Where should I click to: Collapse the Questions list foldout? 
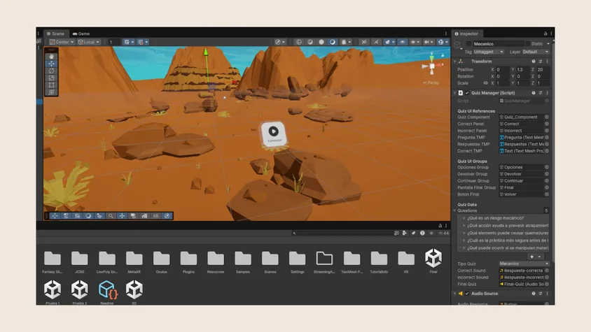coord(454,211)
